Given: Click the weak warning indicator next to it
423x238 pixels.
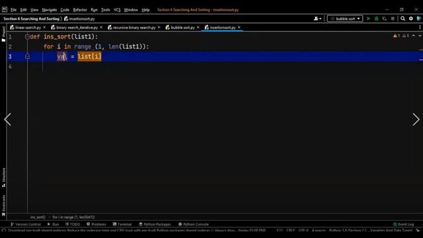Looking at the screenshot, I should coord(405,36).
